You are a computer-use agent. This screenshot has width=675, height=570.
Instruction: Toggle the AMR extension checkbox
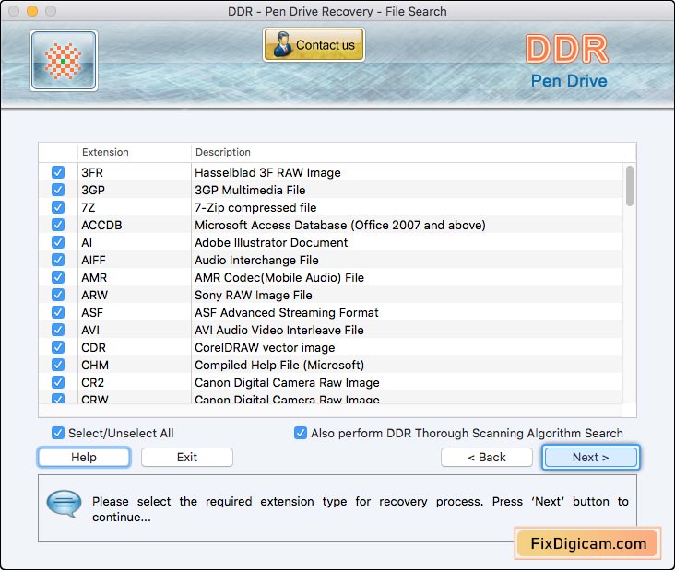point(58,277)
